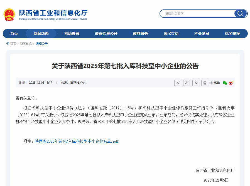
Task: Open 政务服务 navigation item
Action: tap(140, 34)
